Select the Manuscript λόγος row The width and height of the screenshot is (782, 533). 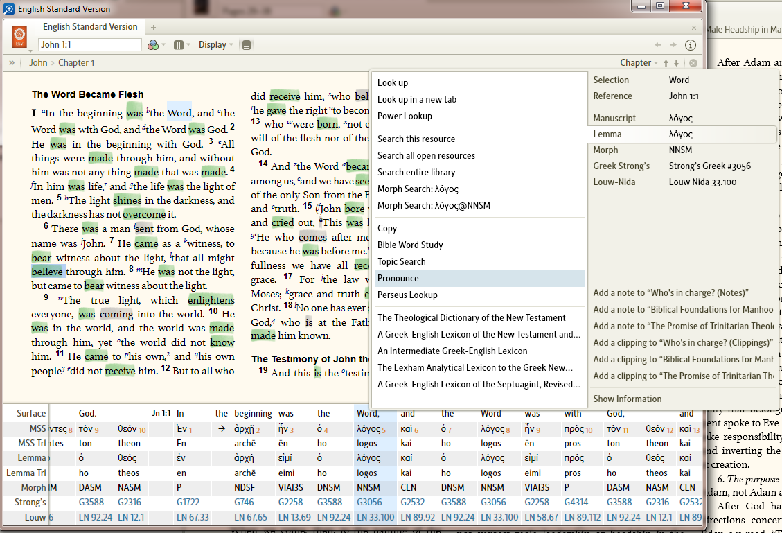(x=683, y=119)
